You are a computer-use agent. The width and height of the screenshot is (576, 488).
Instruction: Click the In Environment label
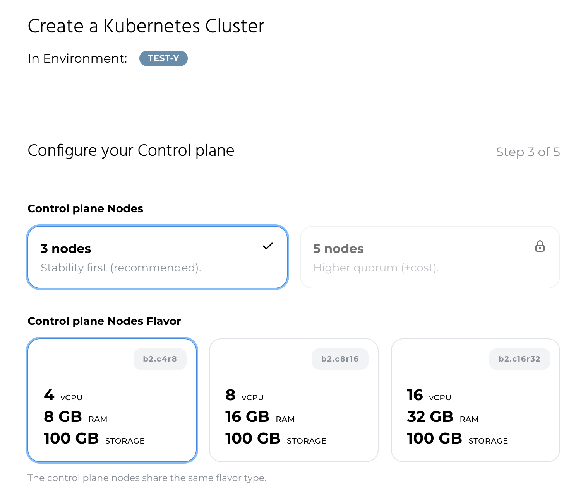(77, 58)
